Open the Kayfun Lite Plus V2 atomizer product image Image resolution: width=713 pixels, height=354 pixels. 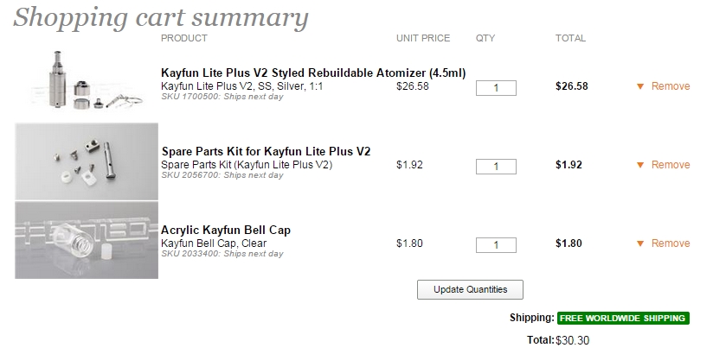click(x=87, y=80)
